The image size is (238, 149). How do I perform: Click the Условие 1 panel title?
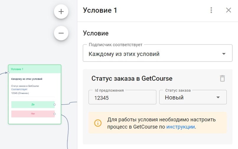pyautogui.click(x=100, y=10)
